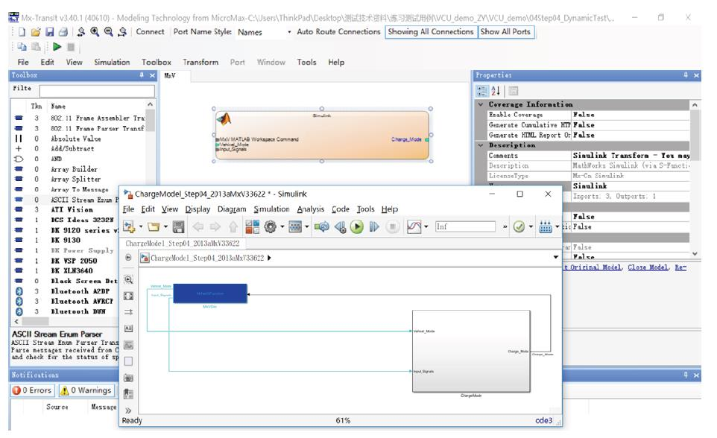Collapse the Coverage Information section
The height and width of the screenshot is (438, 717).
coord(481,105)
